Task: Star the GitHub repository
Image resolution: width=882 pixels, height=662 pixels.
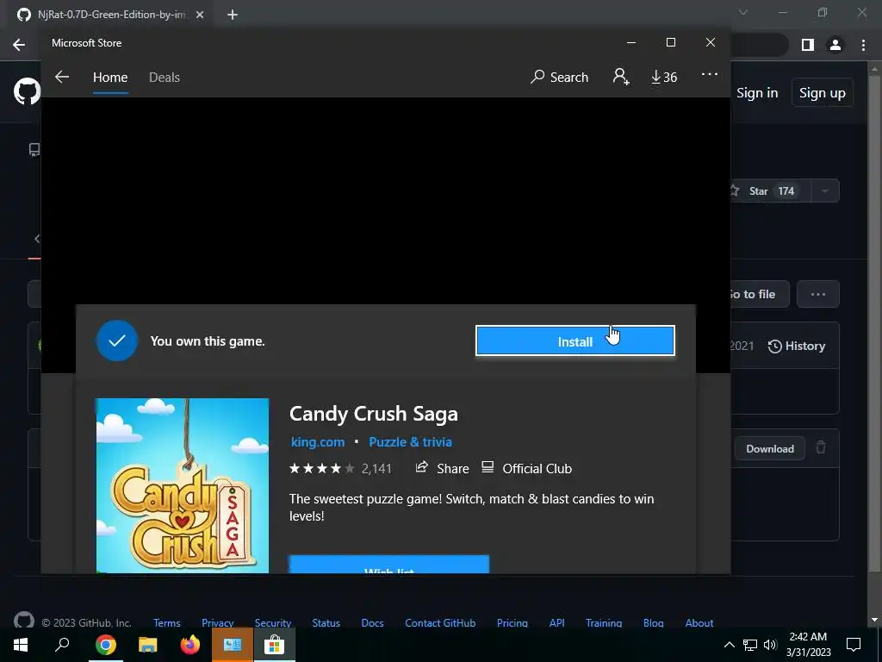Action: tap(771, 190)
